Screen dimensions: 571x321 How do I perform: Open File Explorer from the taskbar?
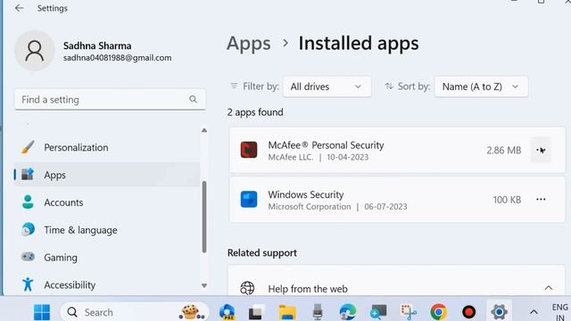(287, 312)
